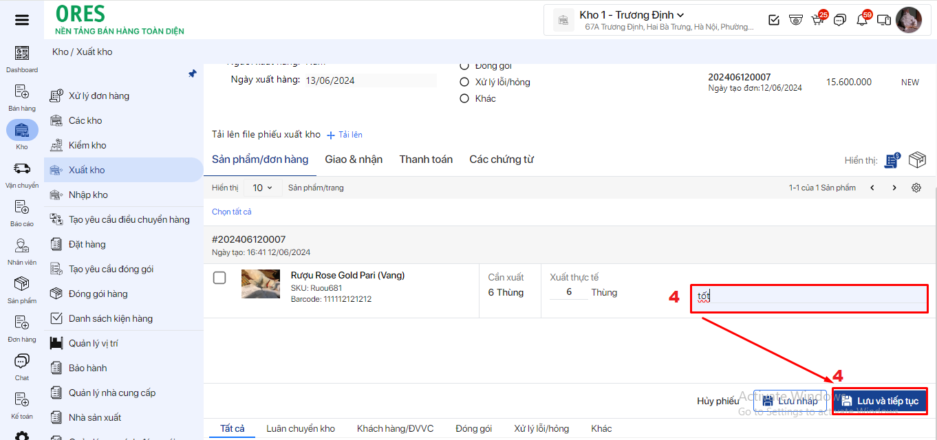Select the Xử lý lỗi/hỏng radio option
The image size is (937, 440).
[464, 82]
